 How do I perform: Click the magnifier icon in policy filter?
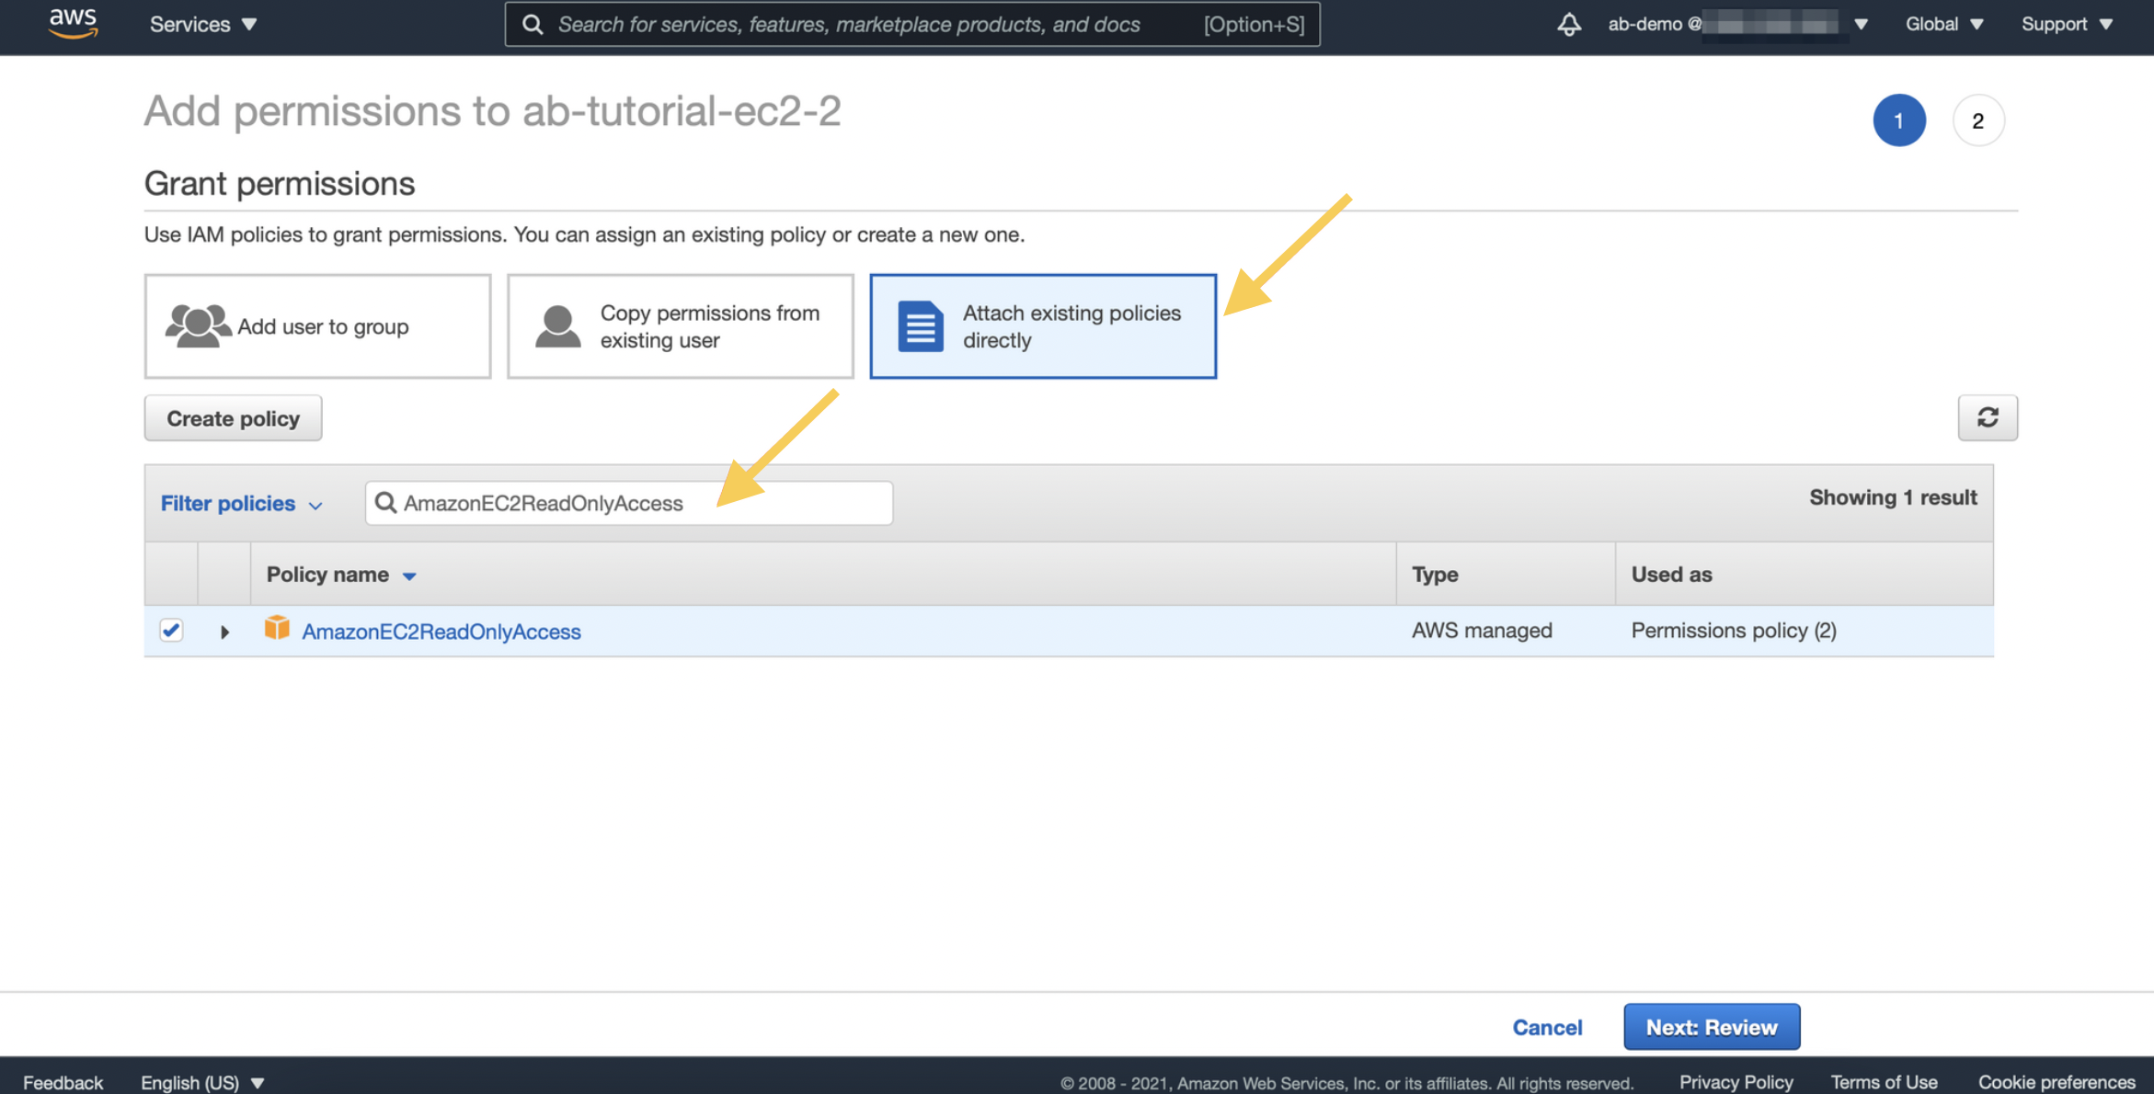[386, 503]
